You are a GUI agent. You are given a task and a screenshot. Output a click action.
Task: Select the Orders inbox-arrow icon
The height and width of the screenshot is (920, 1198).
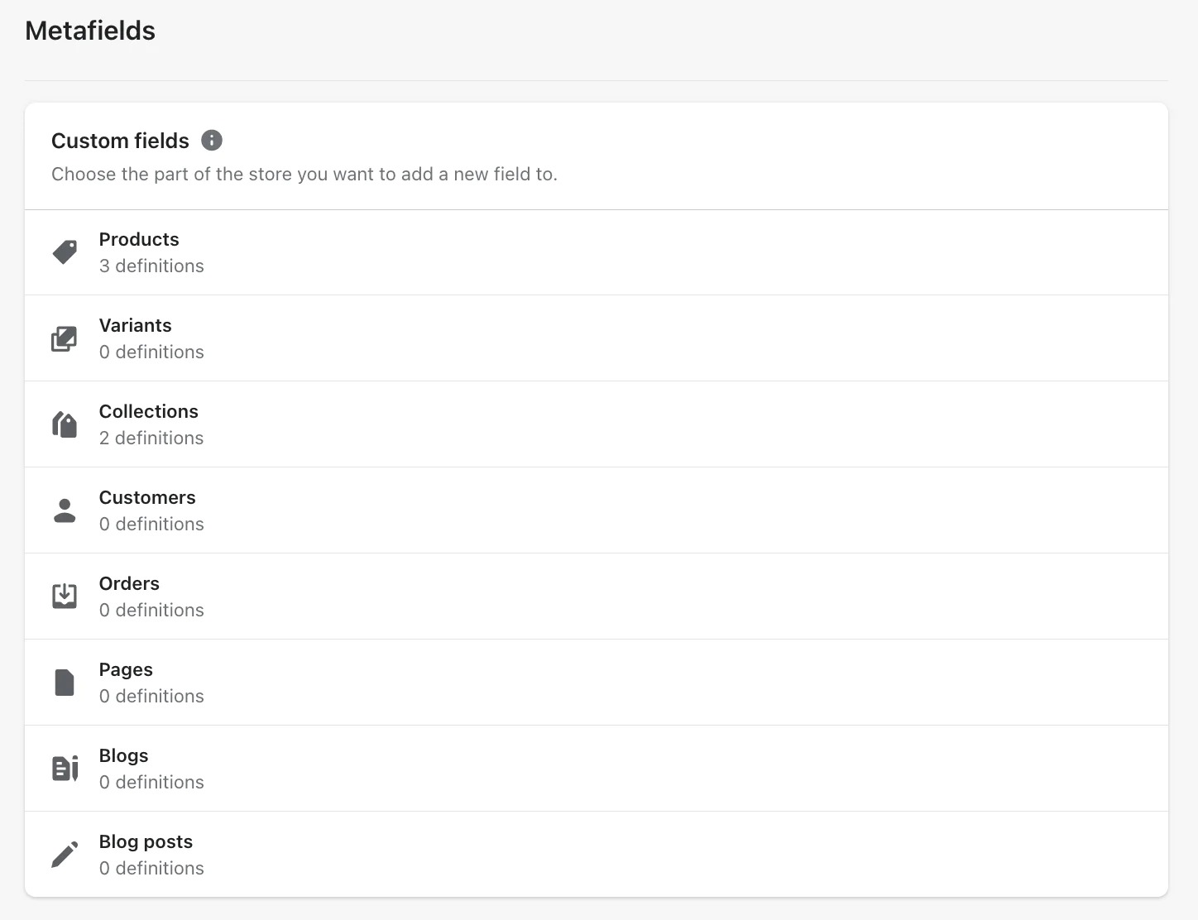tap(65, 596)
